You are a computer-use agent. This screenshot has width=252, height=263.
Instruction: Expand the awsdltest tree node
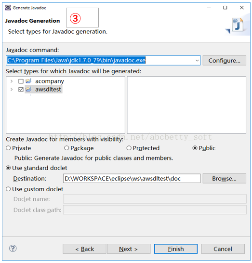click(x=12, y=90)
